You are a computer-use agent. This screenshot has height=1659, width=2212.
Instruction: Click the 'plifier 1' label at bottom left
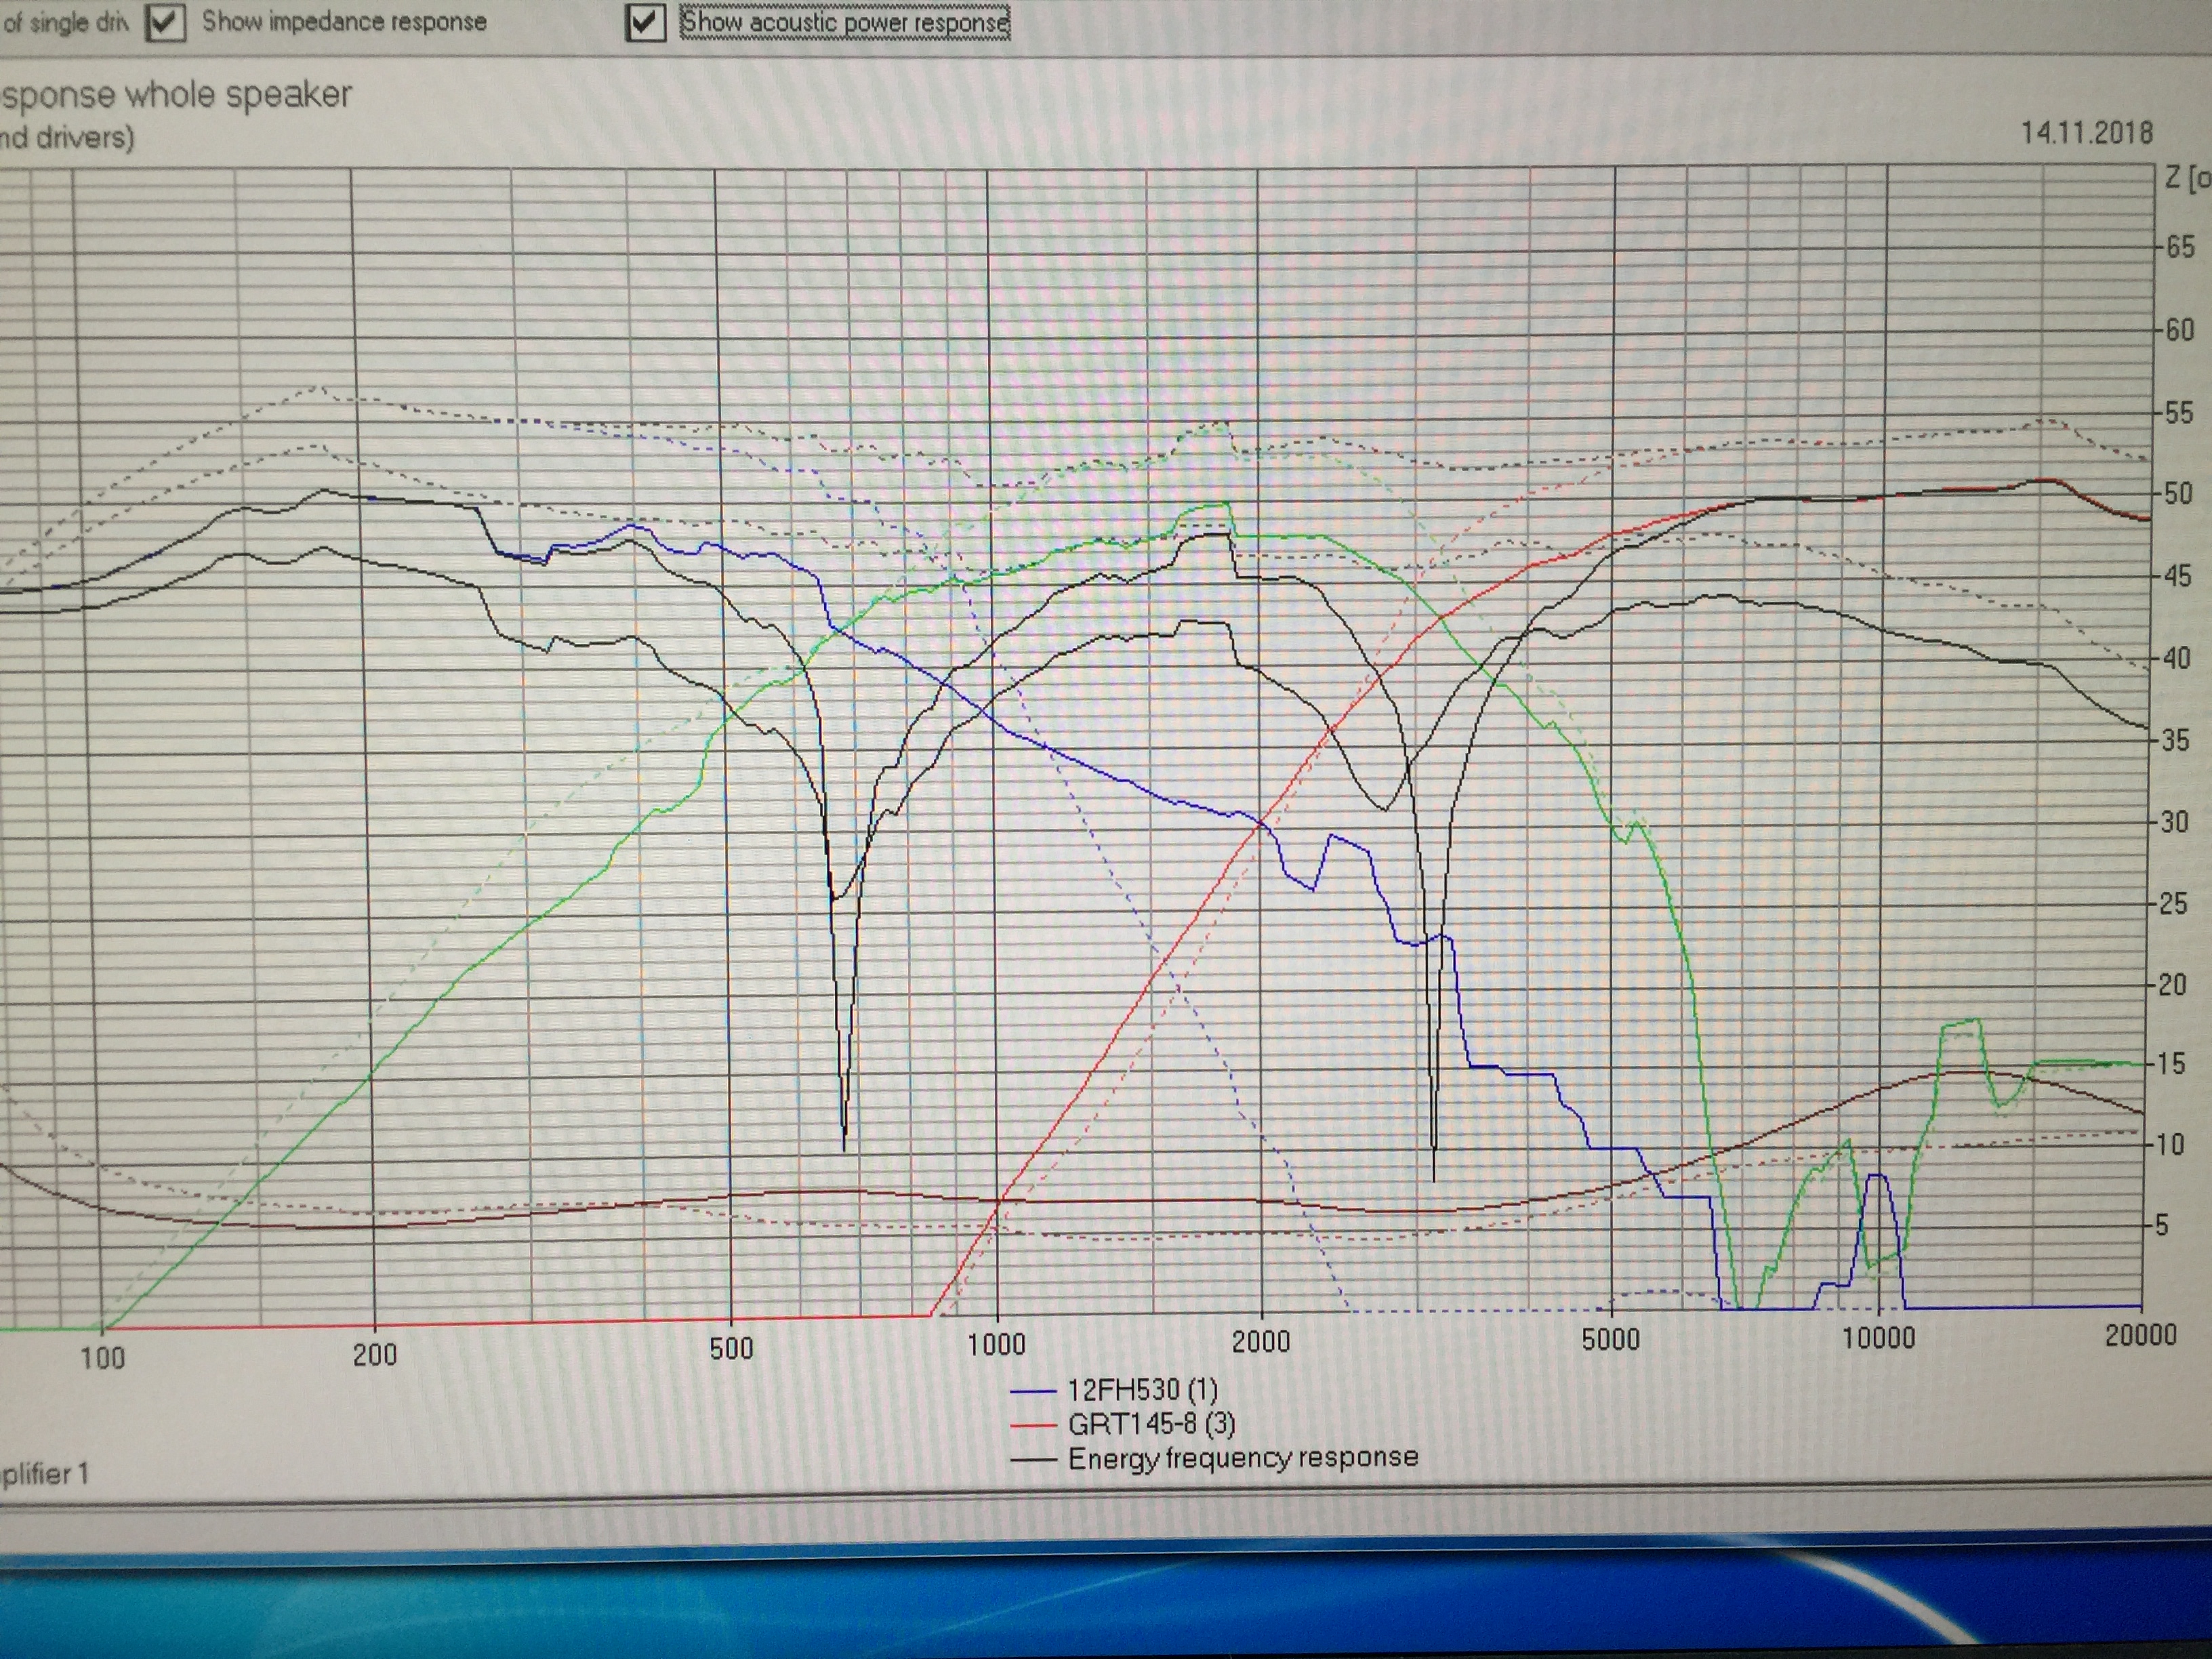point(45,1475)
